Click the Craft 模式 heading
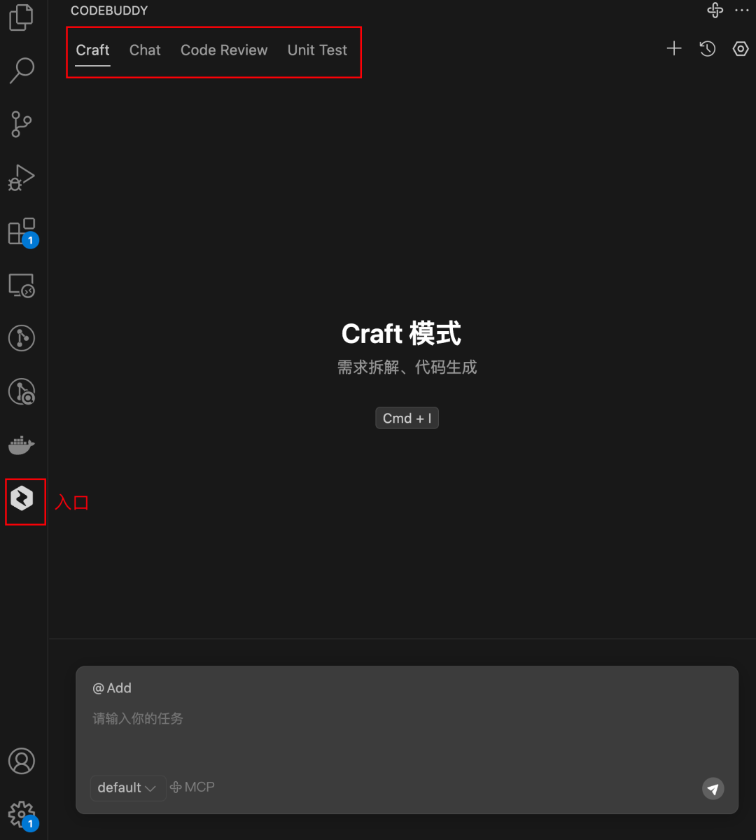This screenshot has height=840, width=756. coord(401,334)
